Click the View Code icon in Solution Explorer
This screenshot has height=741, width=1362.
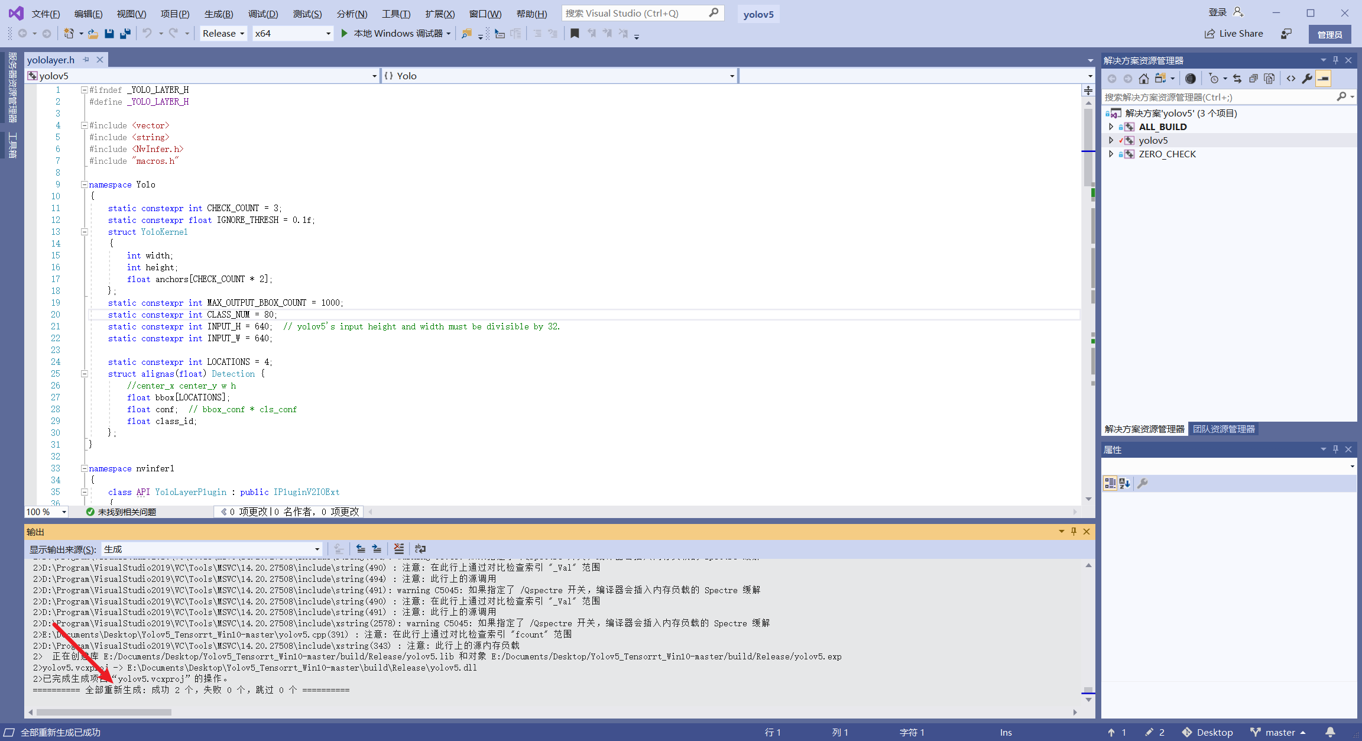pos(1291,79)
